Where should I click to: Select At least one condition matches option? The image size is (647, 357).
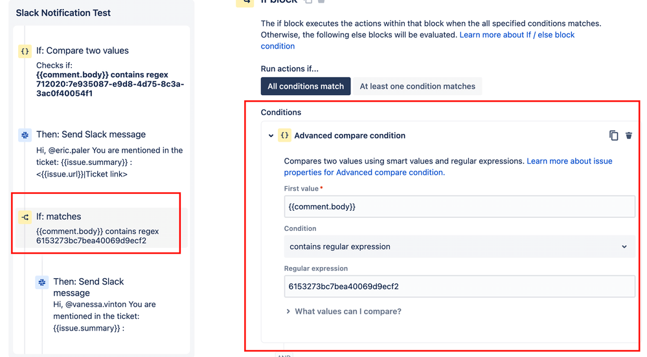pyautogui.click(x=418, y=86)
